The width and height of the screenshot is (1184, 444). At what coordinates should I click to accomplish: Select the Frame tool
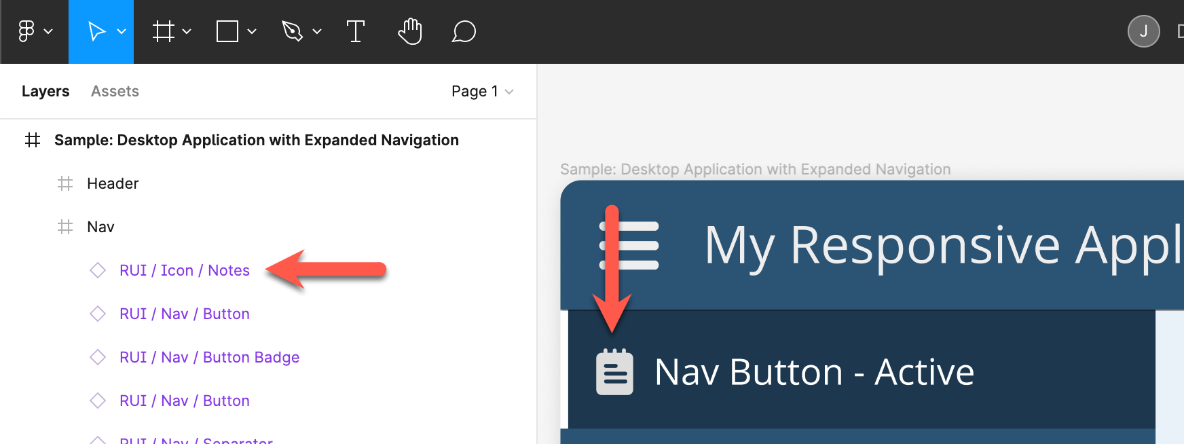(x=163, y=31)
